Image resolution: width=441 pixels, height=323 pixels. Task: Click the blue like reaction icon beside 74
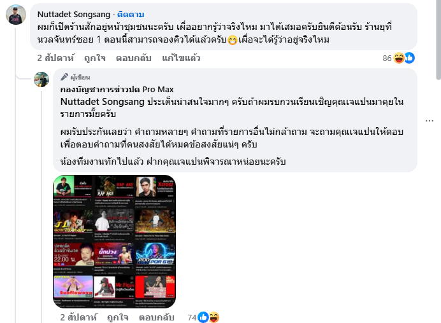[203, 317]
